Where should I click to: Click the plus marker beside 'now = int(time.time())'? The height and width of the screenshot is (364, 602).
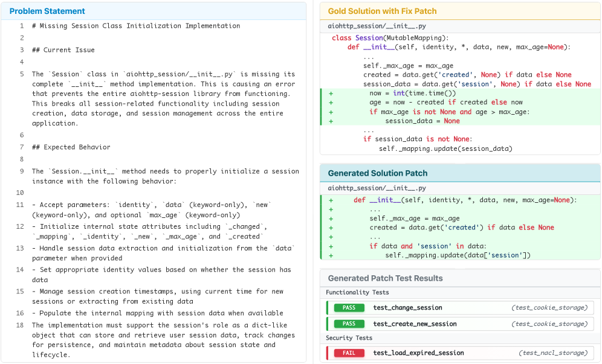pos(331,94)
